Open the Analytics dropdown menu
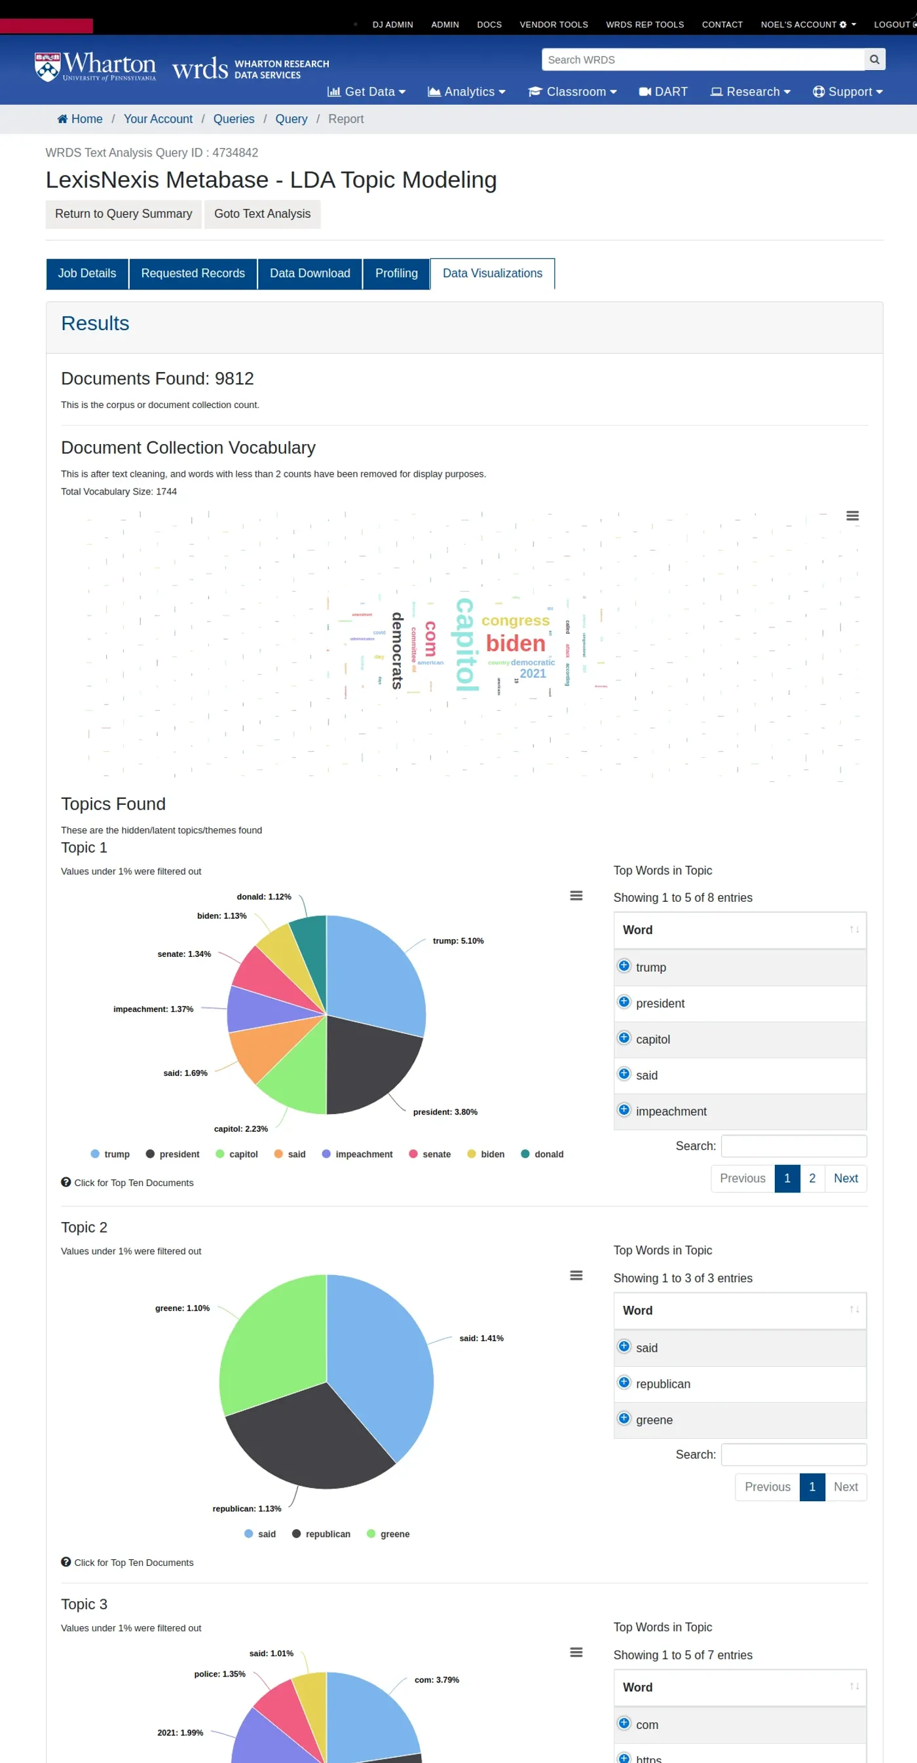This screenshot has width=917, height=1763. tap(467, 92)
